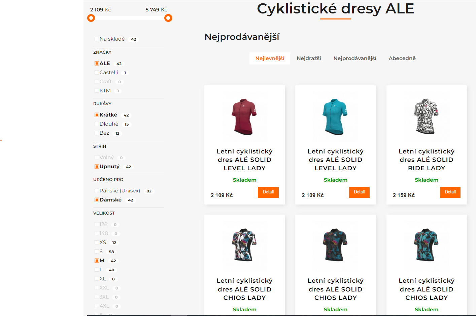Uncheck the ALE brand filter
Screen dimensions: 476x316
[x=97, y=63]
